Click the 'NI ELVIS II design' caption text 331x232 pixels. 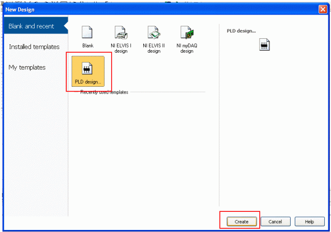coord(154,49)
